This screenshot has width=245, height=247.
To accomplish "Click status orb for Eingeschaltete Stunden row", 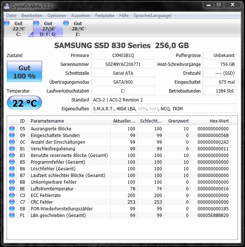I will 12,135.
